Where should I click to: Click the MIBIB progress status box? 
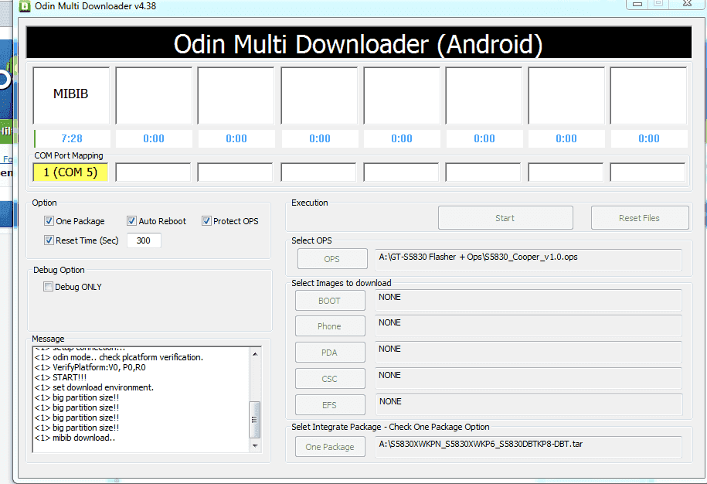tap(71, 95)
